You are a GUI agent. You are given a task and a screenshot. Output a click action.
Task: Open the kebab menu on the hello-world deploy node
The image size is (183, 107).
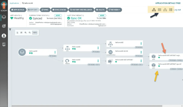98,61
